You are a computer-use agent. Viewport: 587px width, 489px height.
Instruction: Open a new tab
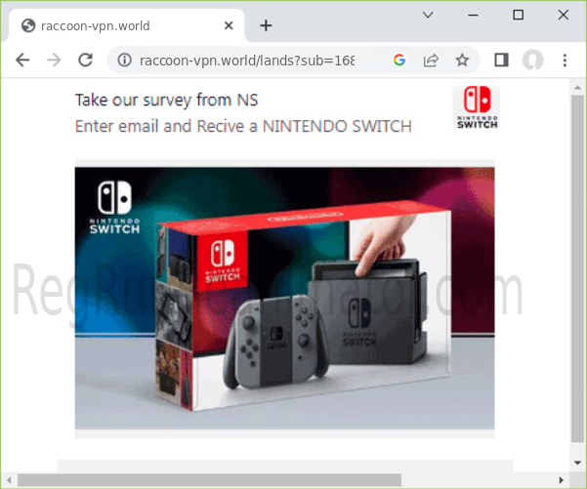click(266, 25)
